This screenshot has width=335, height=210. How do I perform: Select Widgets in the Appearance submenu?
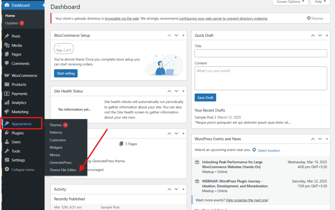[56, 147]
